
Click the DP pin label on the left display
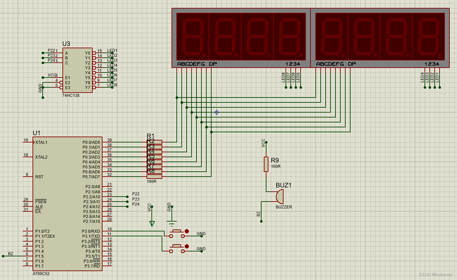(213, 64)
